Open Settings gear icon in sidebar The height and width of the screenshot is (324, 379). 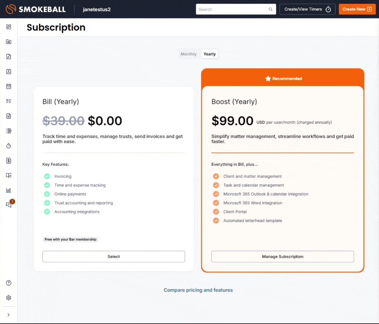[x=9, y=298]
